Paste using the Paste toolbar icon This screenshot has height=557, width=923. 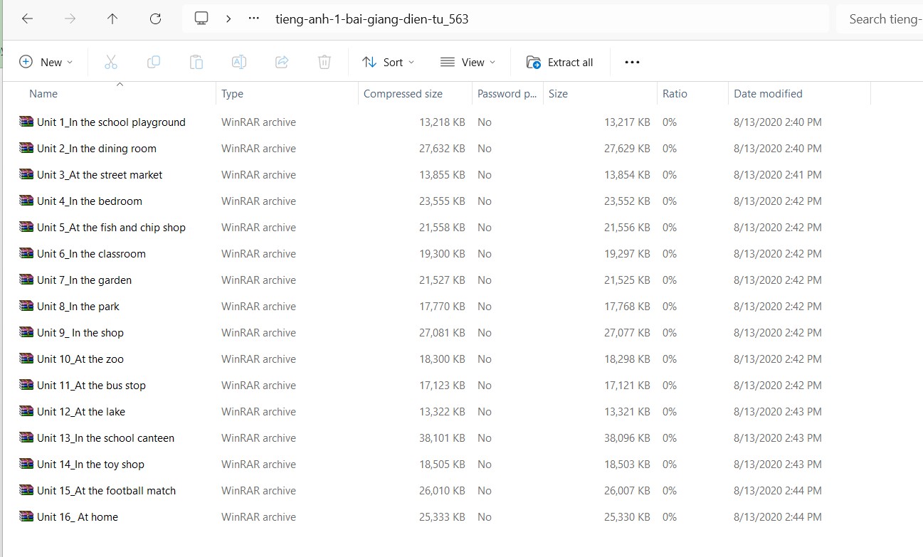click(x=196, y=62)
